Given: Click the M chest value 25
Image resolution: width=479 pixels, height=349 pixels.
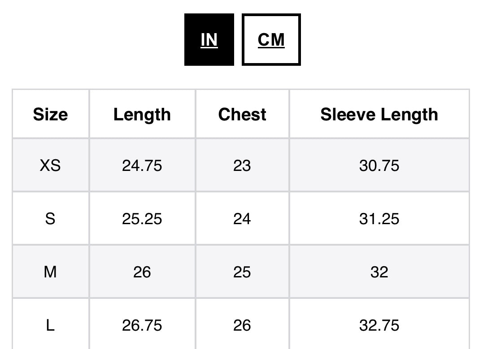Looking at the screenshot, I should [242, 272].
